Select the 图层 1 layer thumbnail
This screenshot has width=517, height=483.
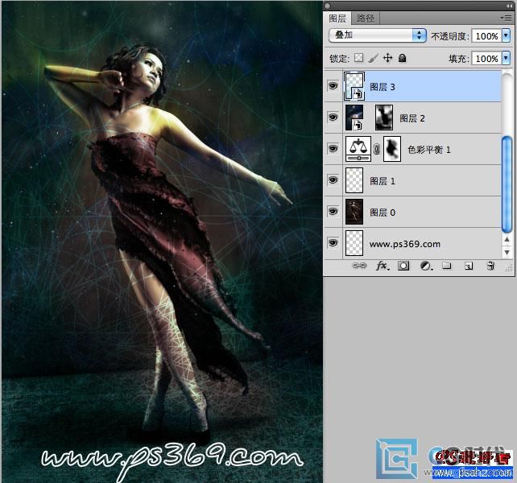[x=354, y=180]
